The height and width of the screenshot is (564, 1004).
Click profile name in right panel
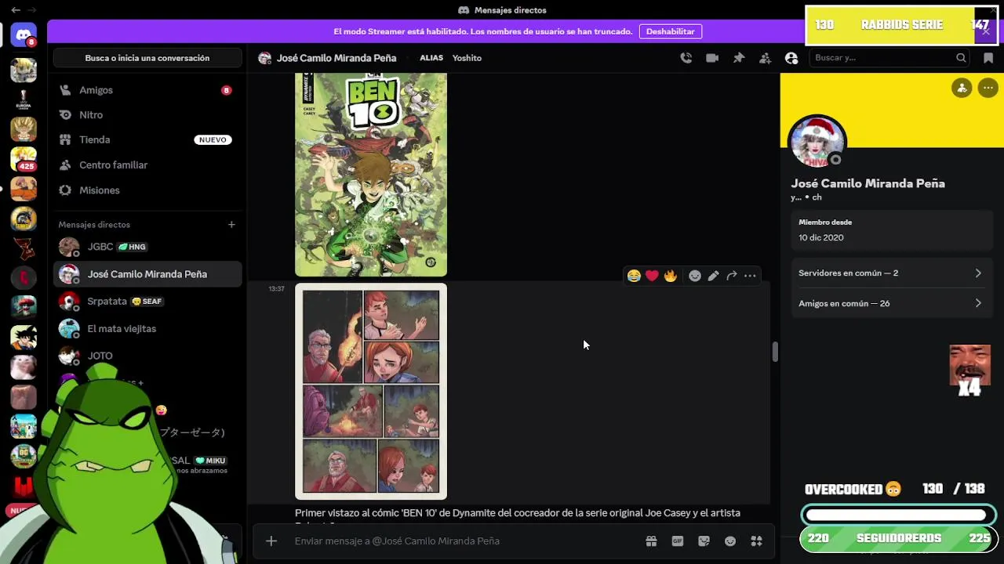click(x=868, y=183)
